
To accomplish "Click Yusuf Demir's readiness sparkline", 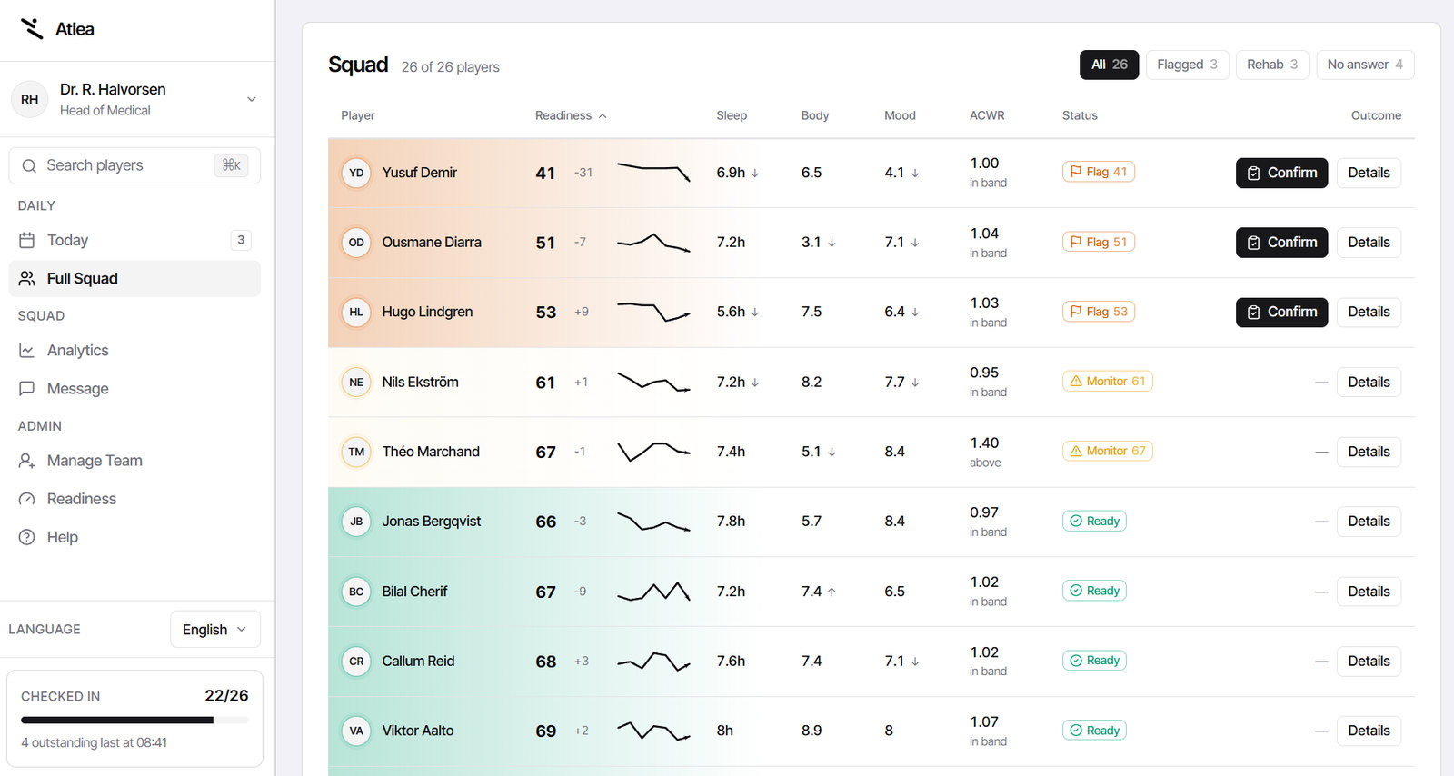I will [x=653, y=172].
